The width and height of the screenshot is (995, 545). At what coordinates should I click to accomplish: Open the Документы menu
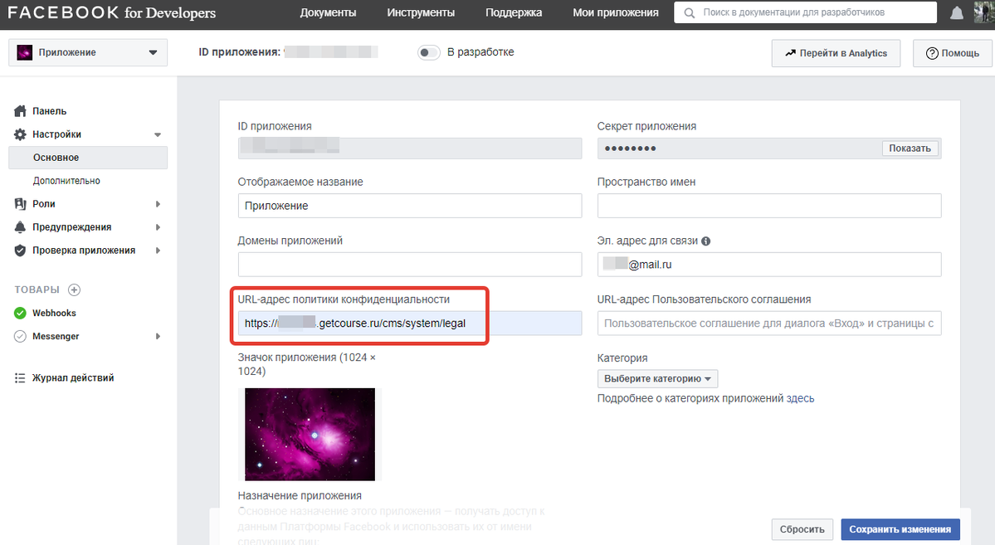[x=328, y=12]
